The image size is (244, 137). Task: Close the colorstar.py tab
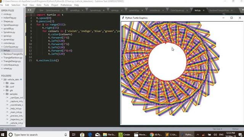tap(163, 10)
